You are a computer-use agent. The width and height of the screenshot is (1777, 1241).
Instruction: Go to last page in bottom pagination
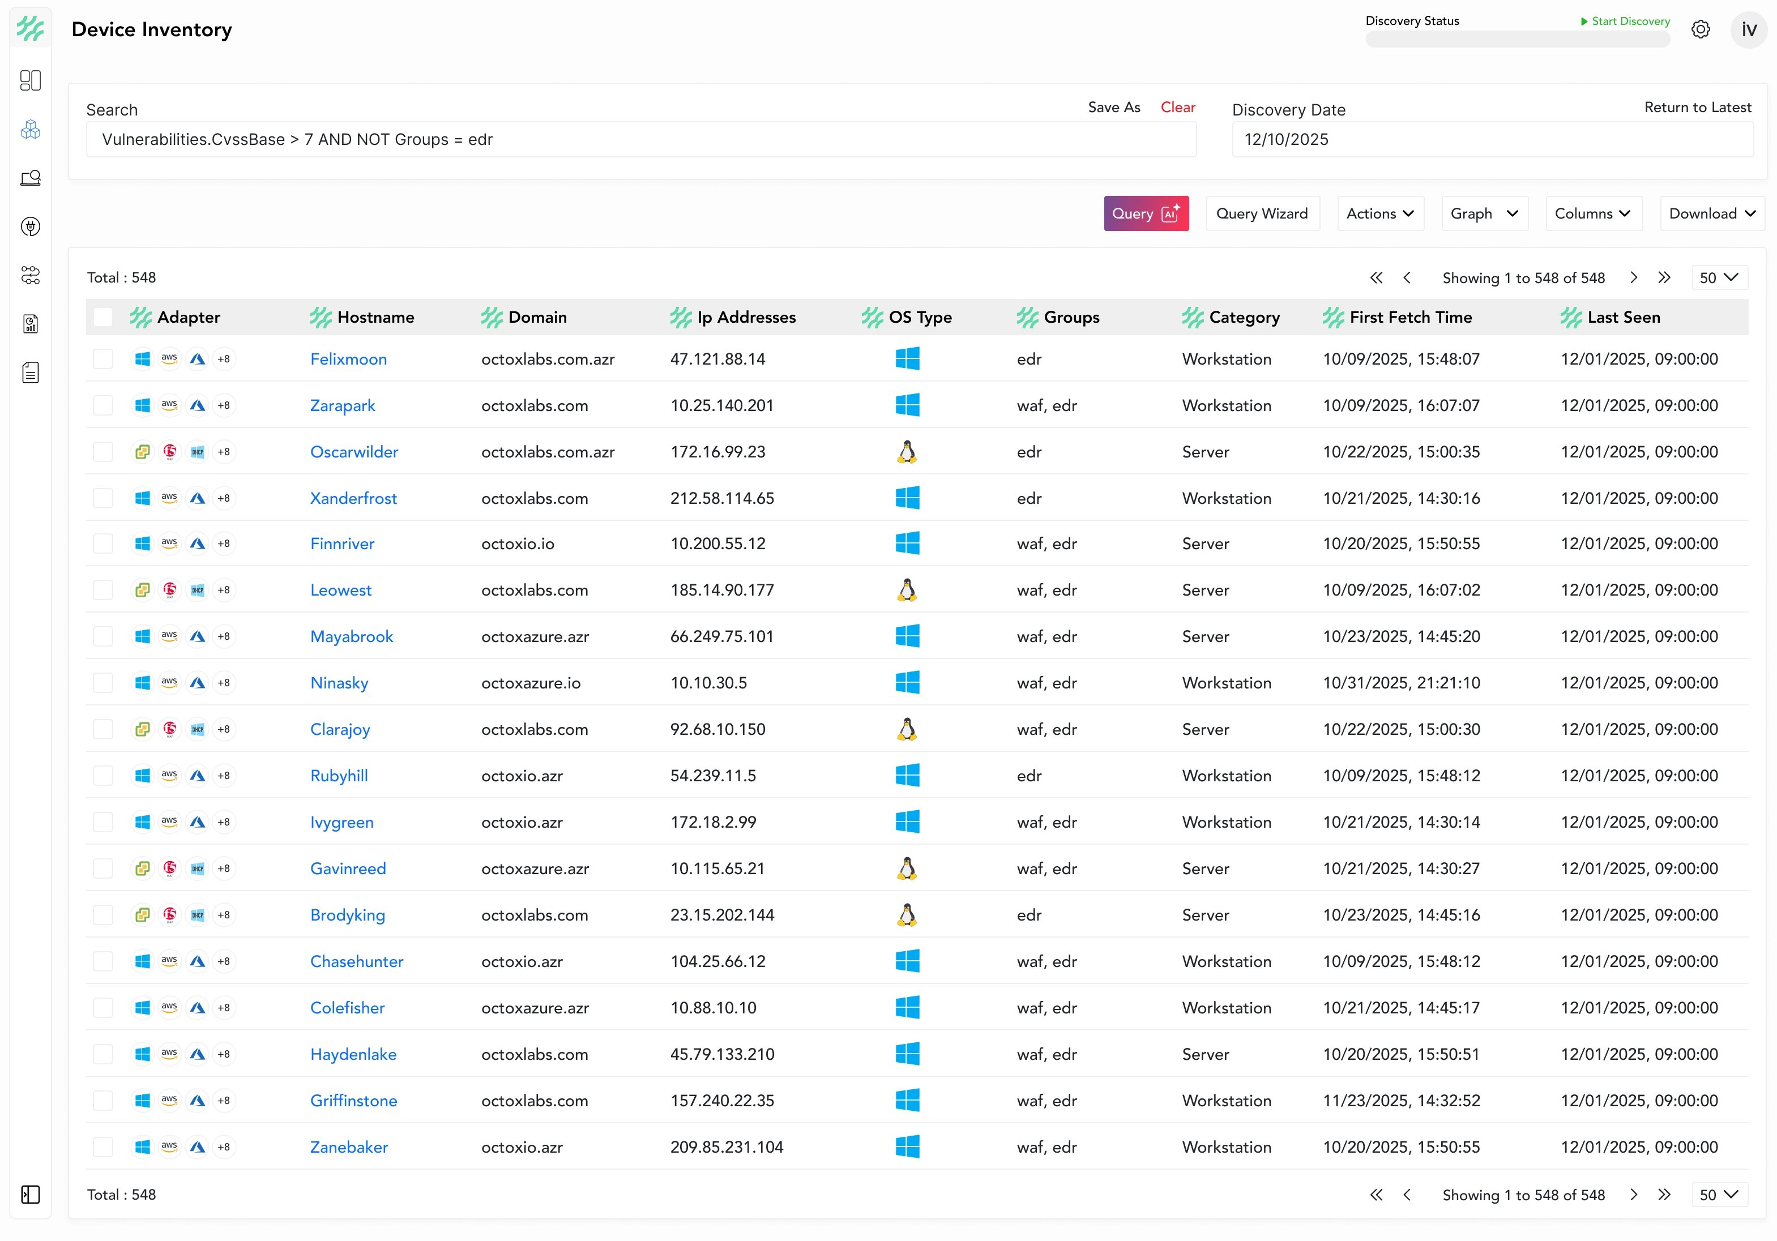coord(1664,1195)
